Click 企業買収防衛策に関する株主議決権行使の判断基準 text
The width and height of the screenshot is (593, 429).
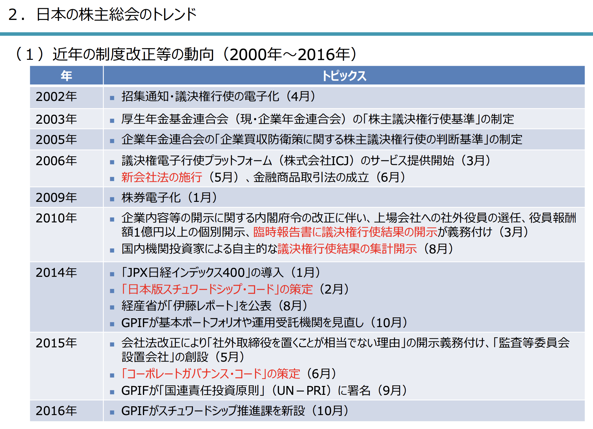[x=352, y=139]
